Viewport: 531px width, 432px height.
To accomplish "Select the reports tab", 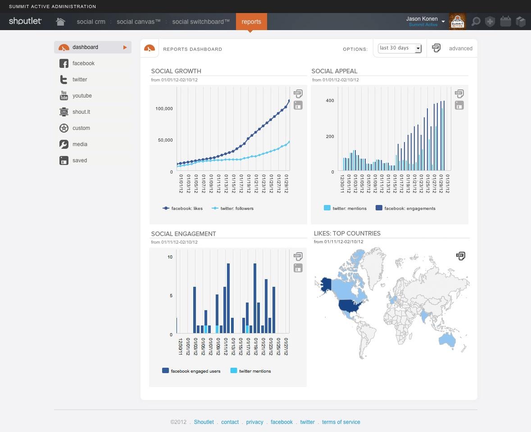I will [251, 22].
